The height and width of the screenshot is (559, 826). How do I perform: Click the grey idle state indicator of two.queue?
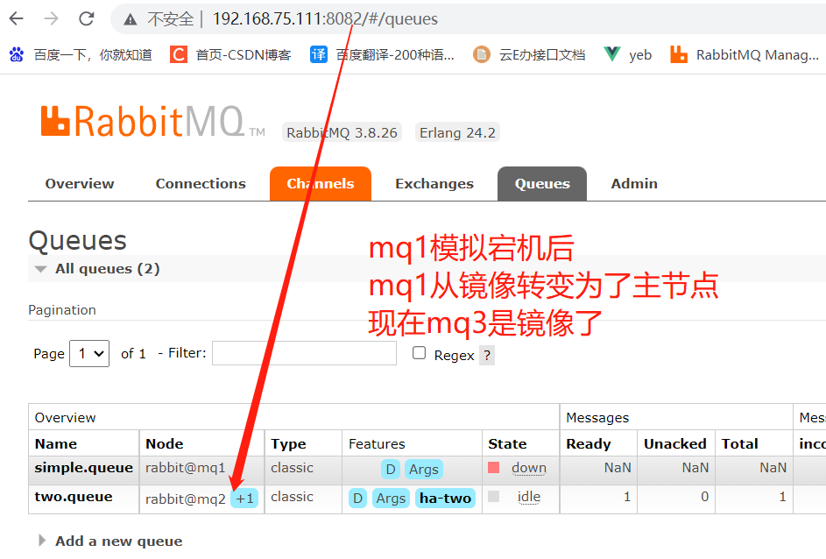point(494,496)
